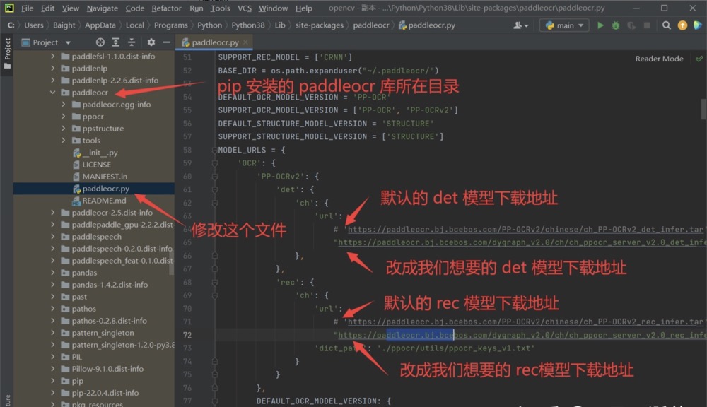Click the JetBrains Toolbox icon in toolbar
The image size is (707, 407).
698,25
